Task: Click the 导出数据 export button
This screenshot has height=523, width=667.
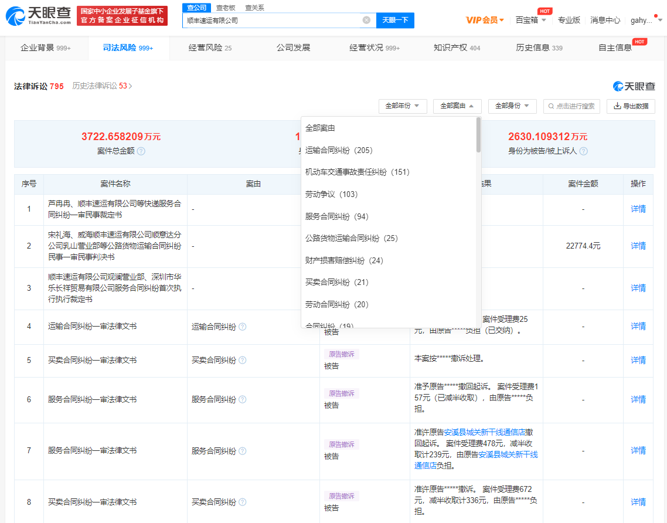Action: [631, 106]
